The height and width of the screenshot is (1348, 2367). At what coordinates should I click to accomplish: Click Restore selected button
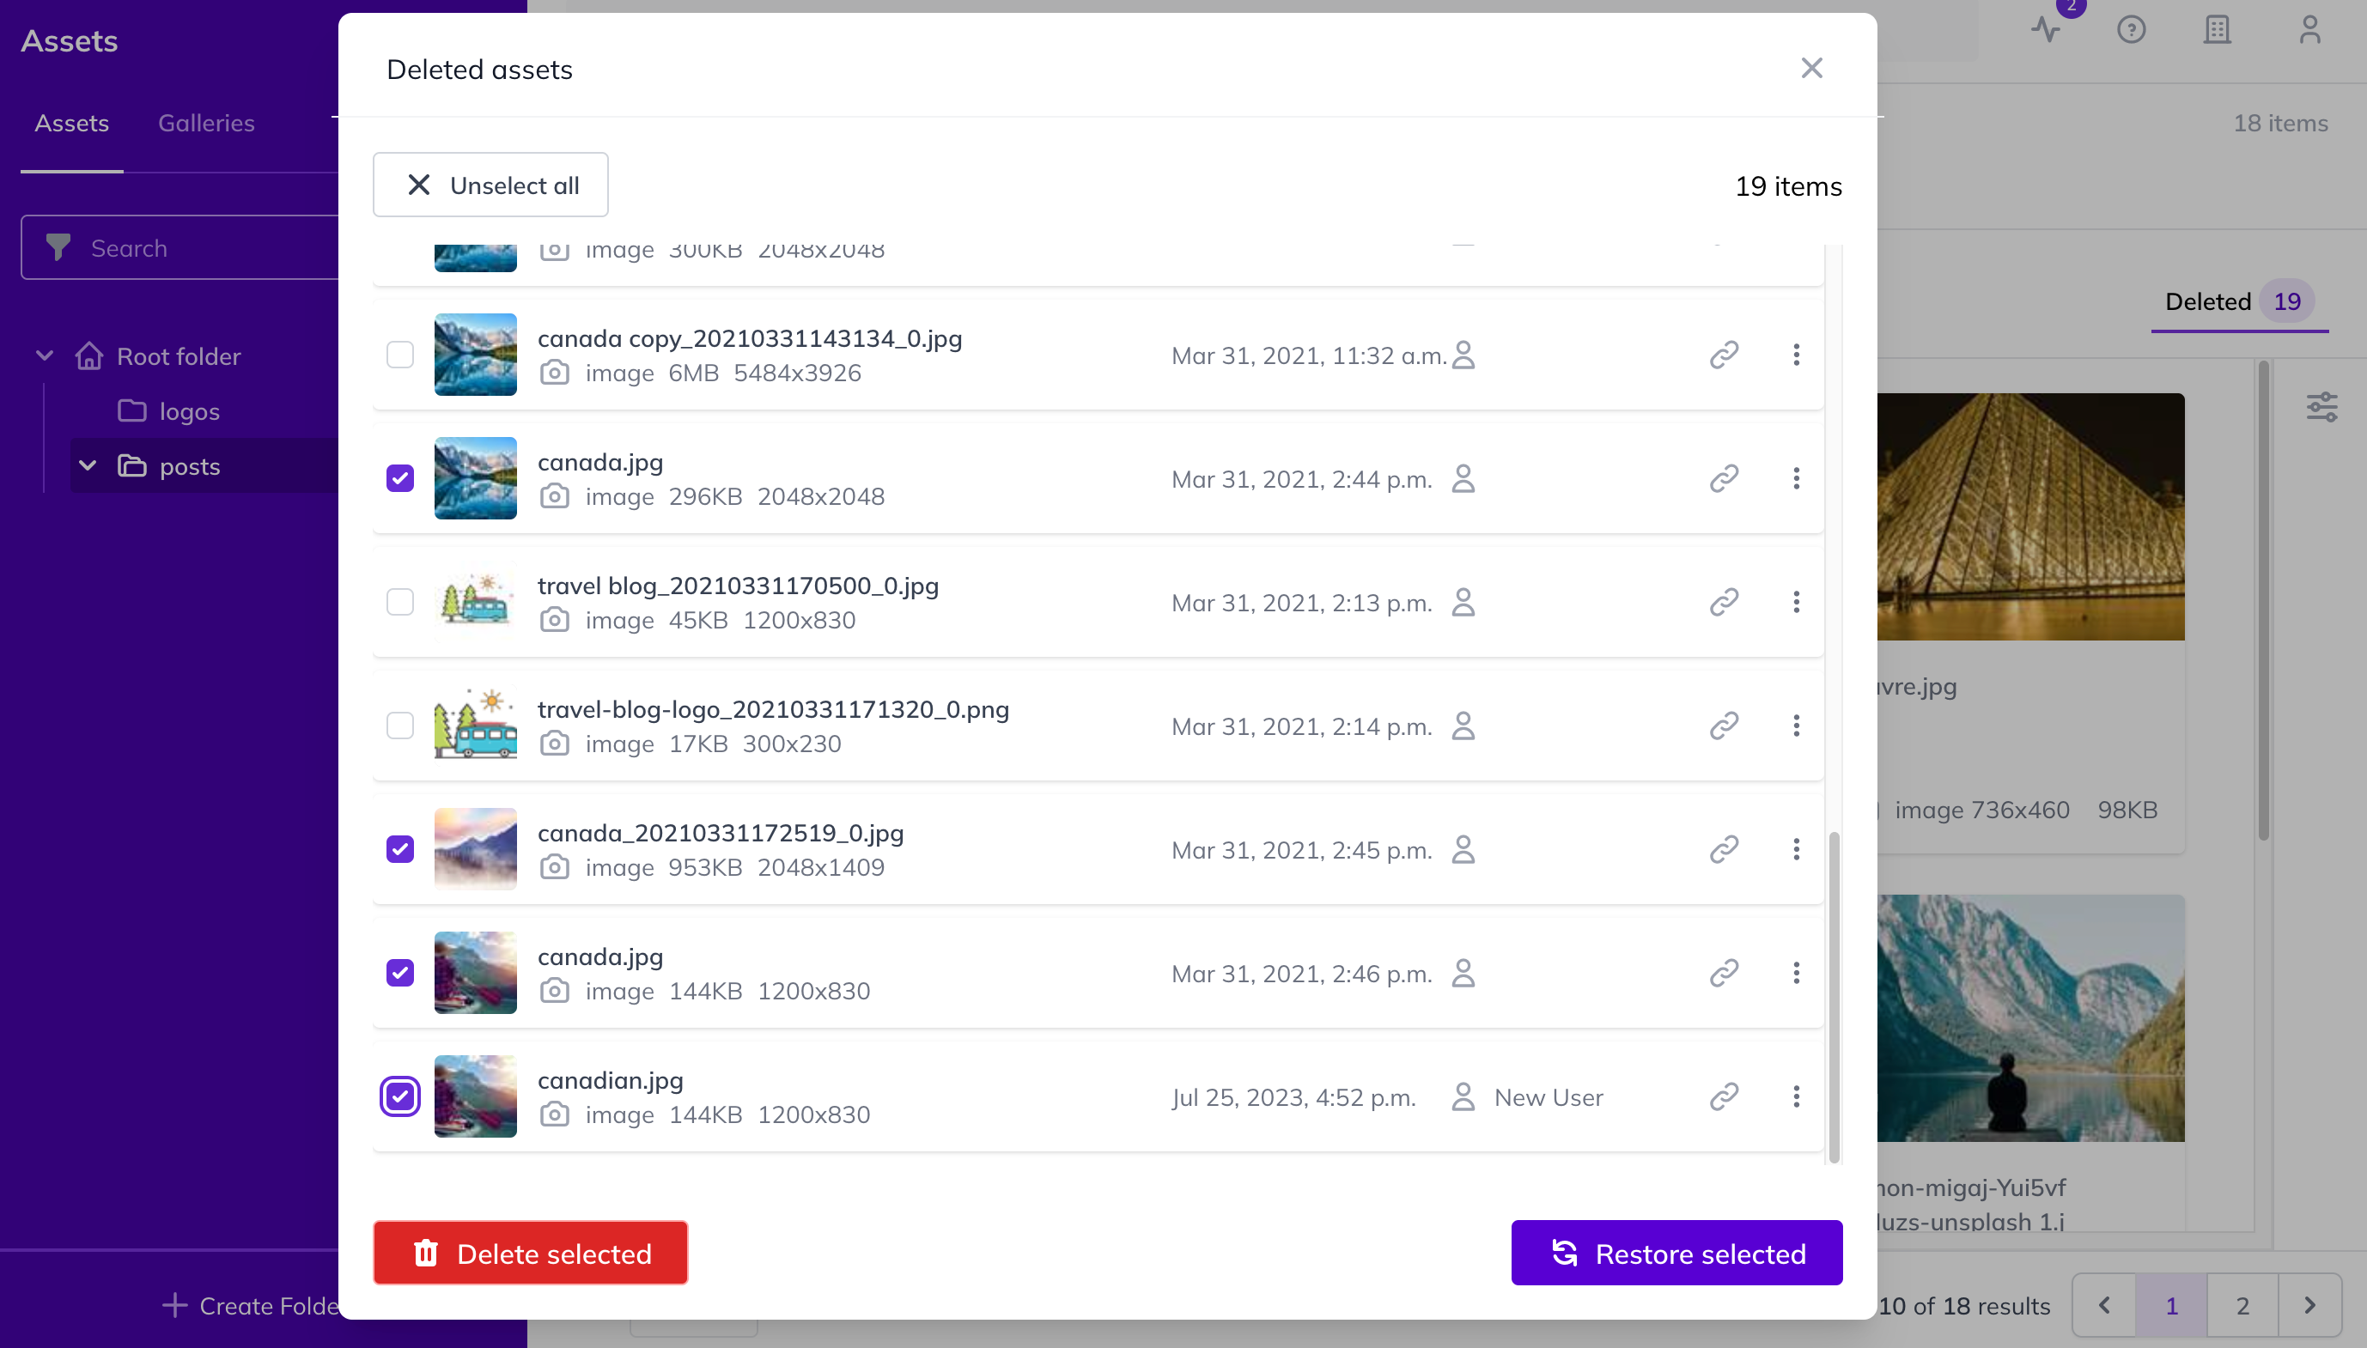click(x=1676, y=1253)
